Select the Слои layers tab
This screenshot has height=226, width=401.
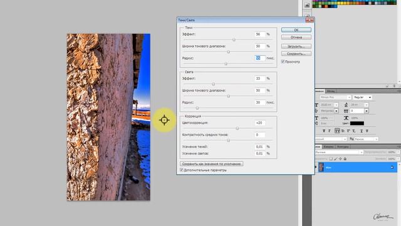coord(318,147)
